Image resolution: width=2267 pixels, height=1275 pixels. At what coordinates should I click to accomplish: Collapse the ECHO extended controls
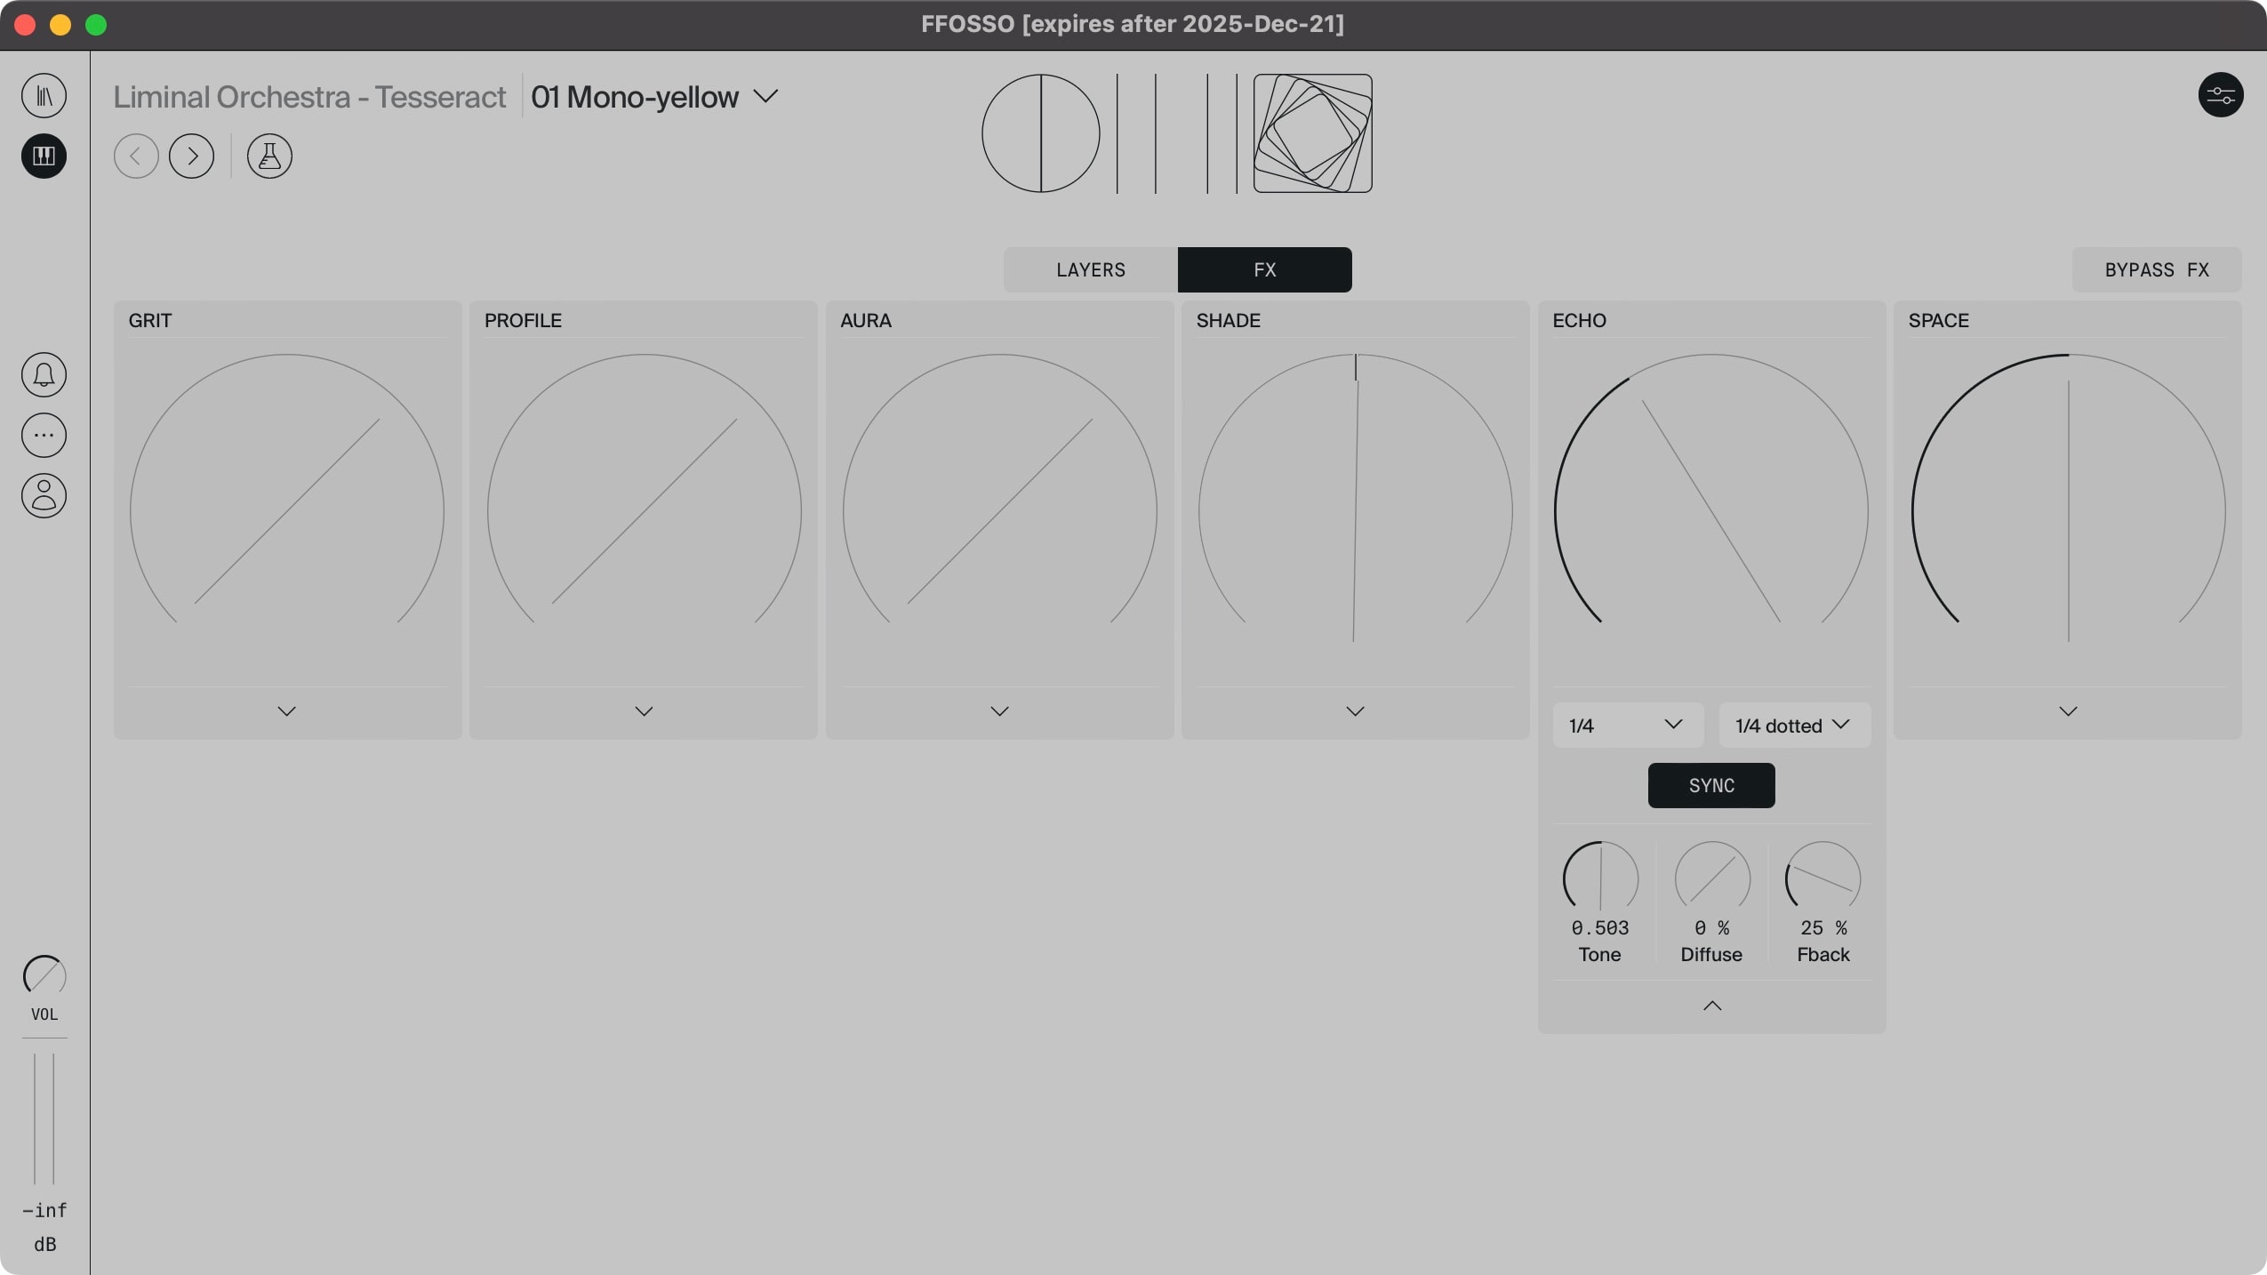pos(1710,1006)
